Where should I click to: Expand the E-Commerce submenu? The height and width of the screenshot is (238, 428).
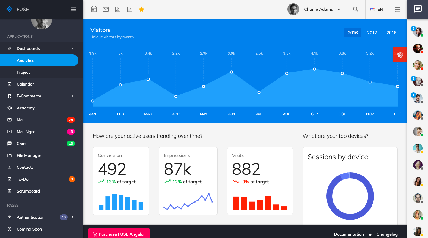pyautogui.click(x=42, y=96)
